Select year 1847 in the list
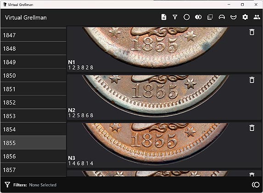The image size is (263, 193). click(x=34, y=35)
